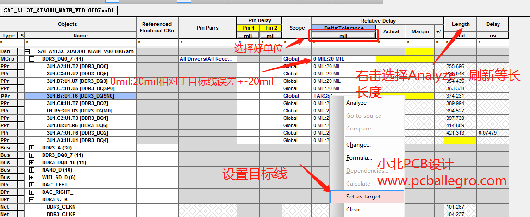The height and width of the screenshot is (217, 530).
Task: Open Change... from the context menu
Action: [358, 145]
